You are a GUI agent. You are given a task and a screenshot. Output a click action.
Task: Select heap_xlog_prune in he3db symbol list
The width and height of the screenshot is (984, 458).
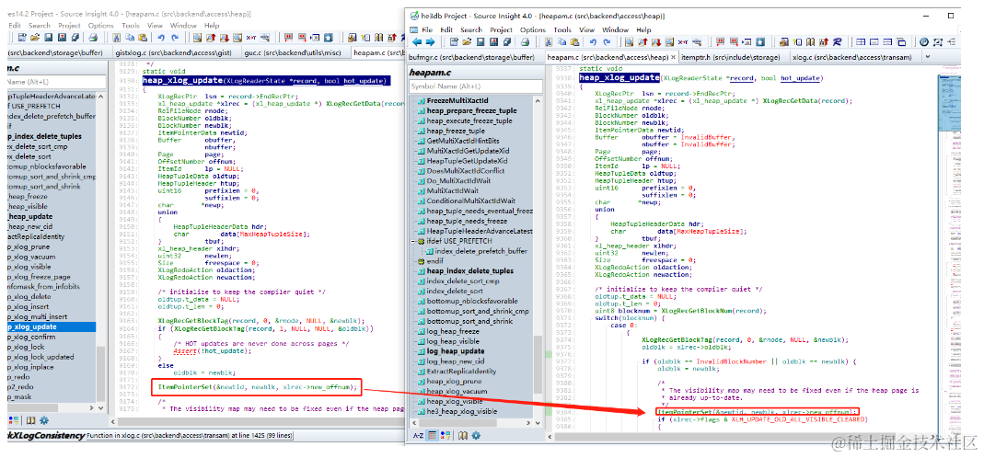click(454, 381)
